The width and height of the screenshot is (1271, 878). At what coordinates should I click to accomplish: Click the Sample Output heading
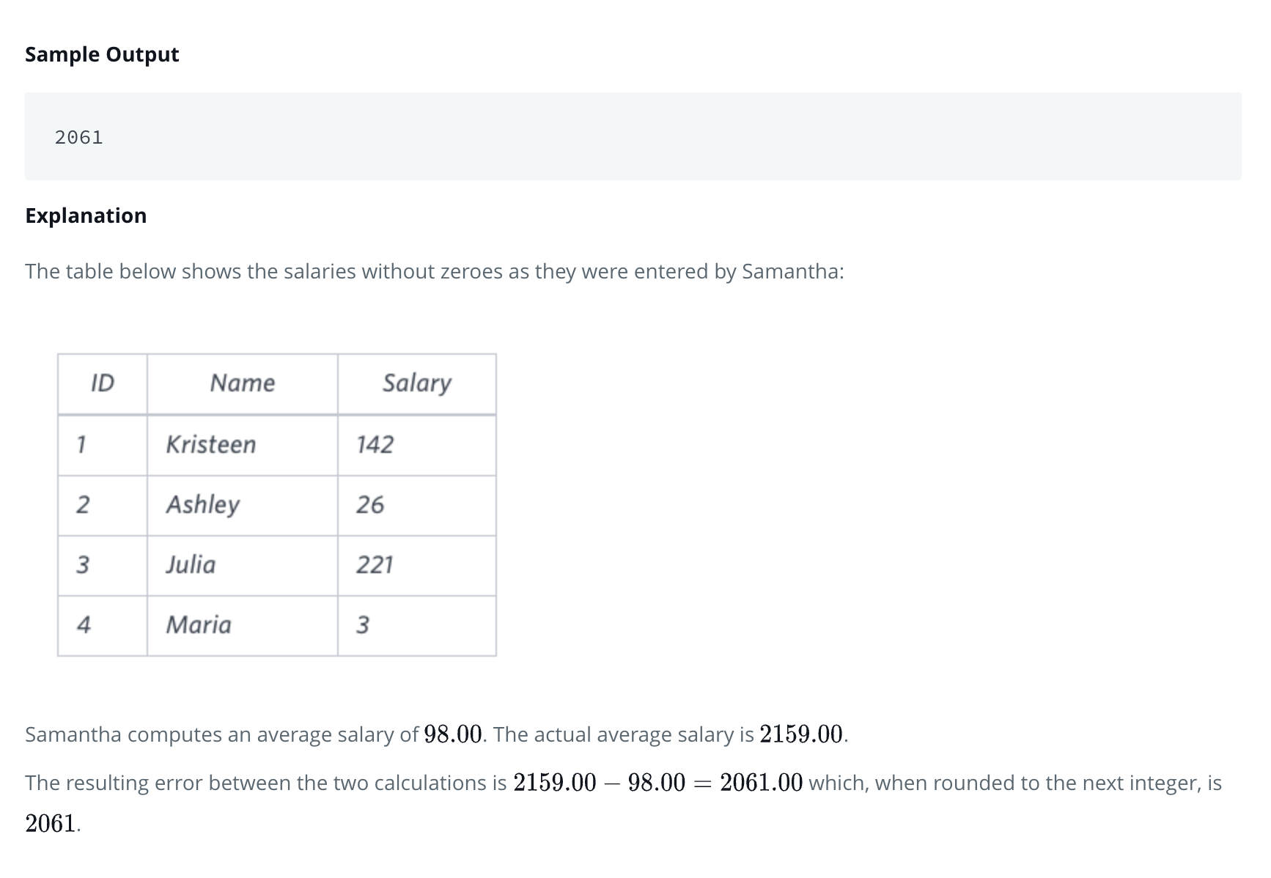(102, 55)
